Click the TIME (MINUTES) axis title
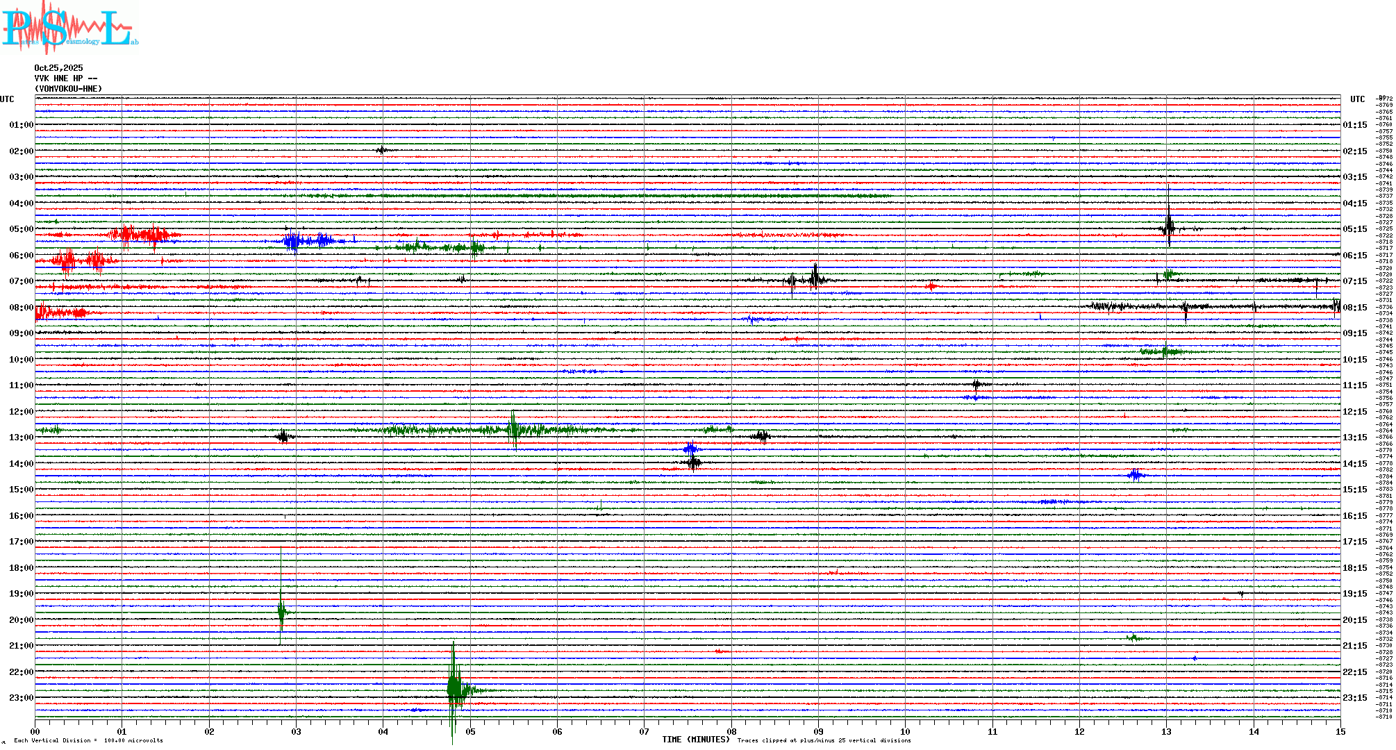The height and width of the screenshot is (750, 1396). (695, 740)
